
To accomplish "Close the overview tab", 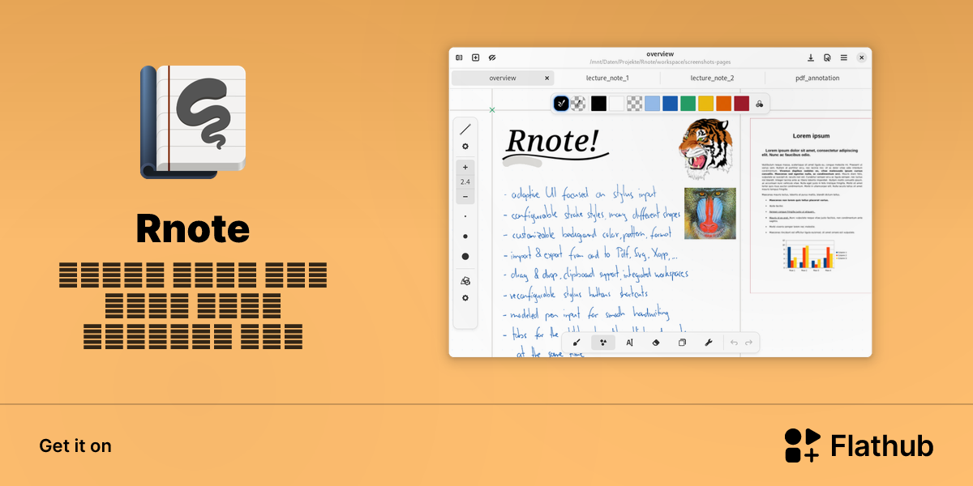I will (547, 79).
